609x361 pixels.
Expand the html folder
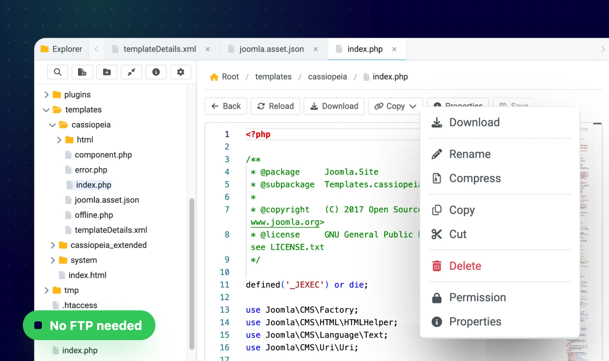59,140
